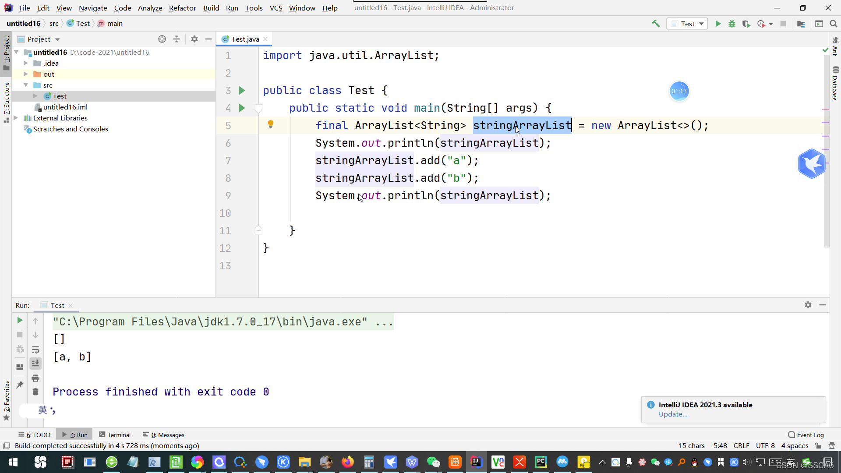
Task: Open the VCS menu
Action: click(276, 8)
